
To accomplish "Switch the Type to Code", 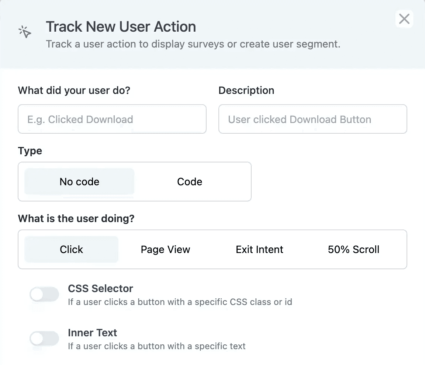I will [189, 182].
